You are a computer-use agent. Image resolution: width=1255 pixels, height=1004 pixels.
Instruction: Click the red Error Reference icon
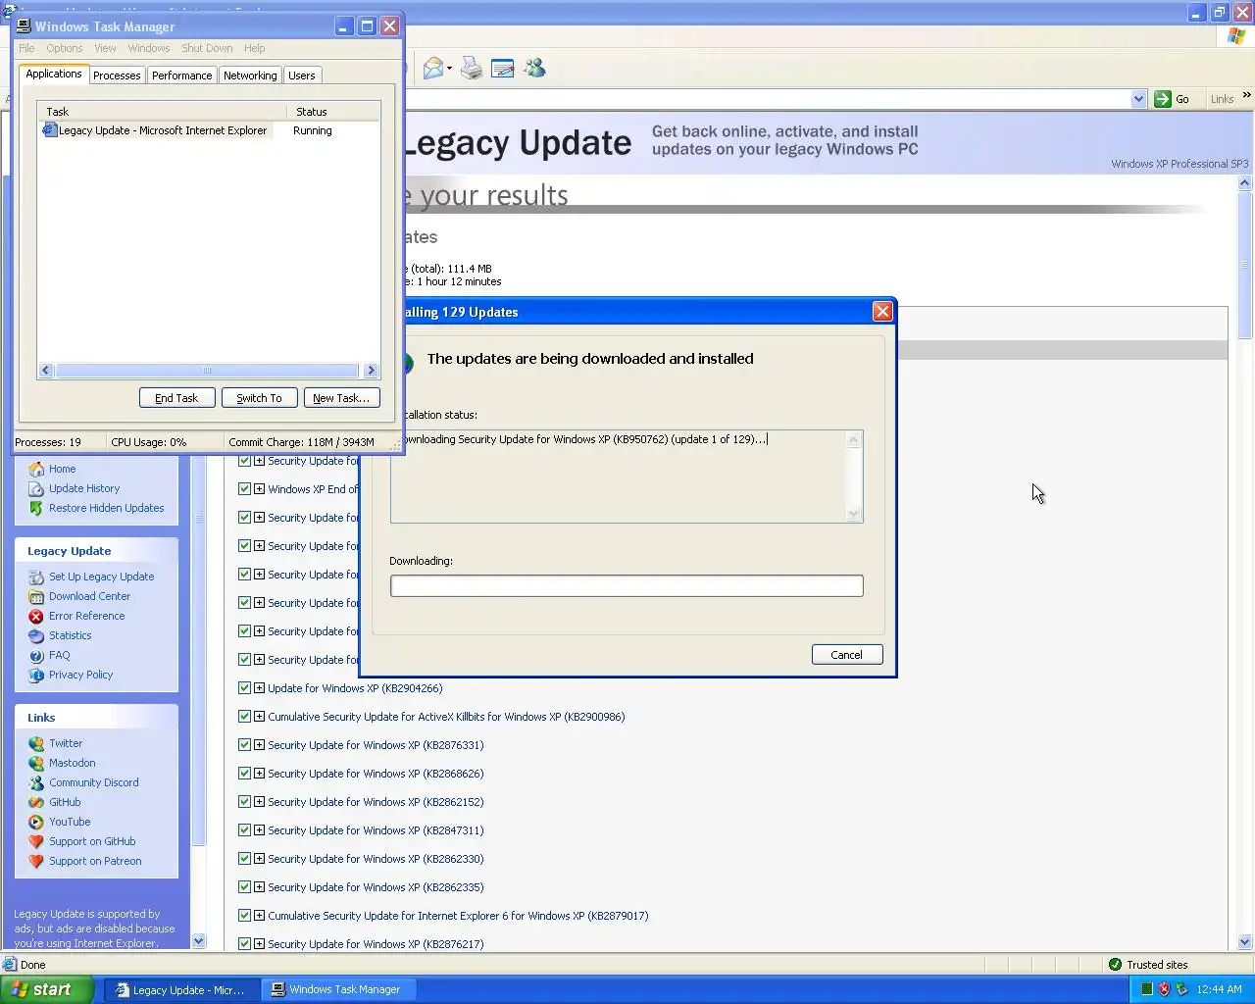tap(36, 616)
